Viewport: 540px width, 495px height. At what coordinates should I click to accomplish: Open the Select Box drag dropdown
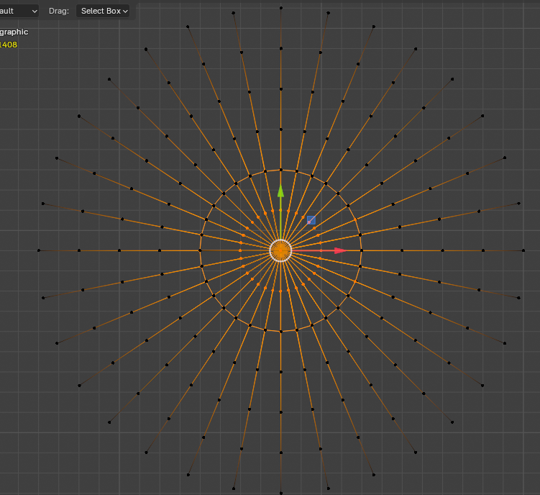point(103,11)
